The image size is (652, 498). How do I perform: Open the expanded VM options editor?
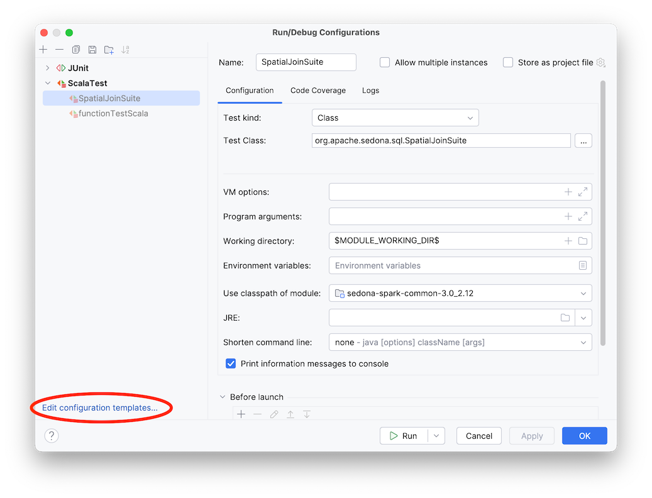click(x=582, y=192)
